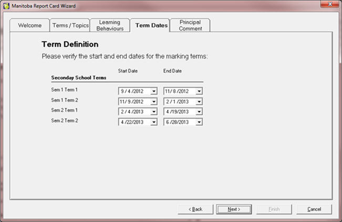Switch to the Welcome tab
The height and width of the screenshot is (222, 342).
pyautogui.click(x=29, y=26)
